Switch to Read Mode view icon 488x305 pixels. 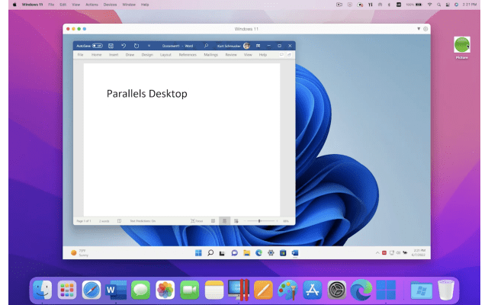tap(213, 221)
